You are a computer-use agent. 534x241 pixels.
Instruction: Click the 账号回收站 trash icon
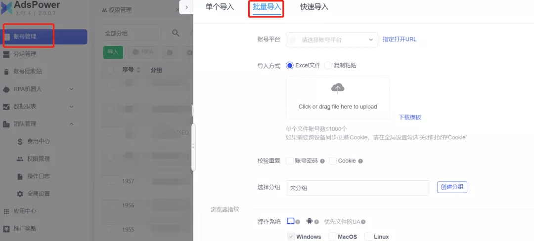point(6,72)
